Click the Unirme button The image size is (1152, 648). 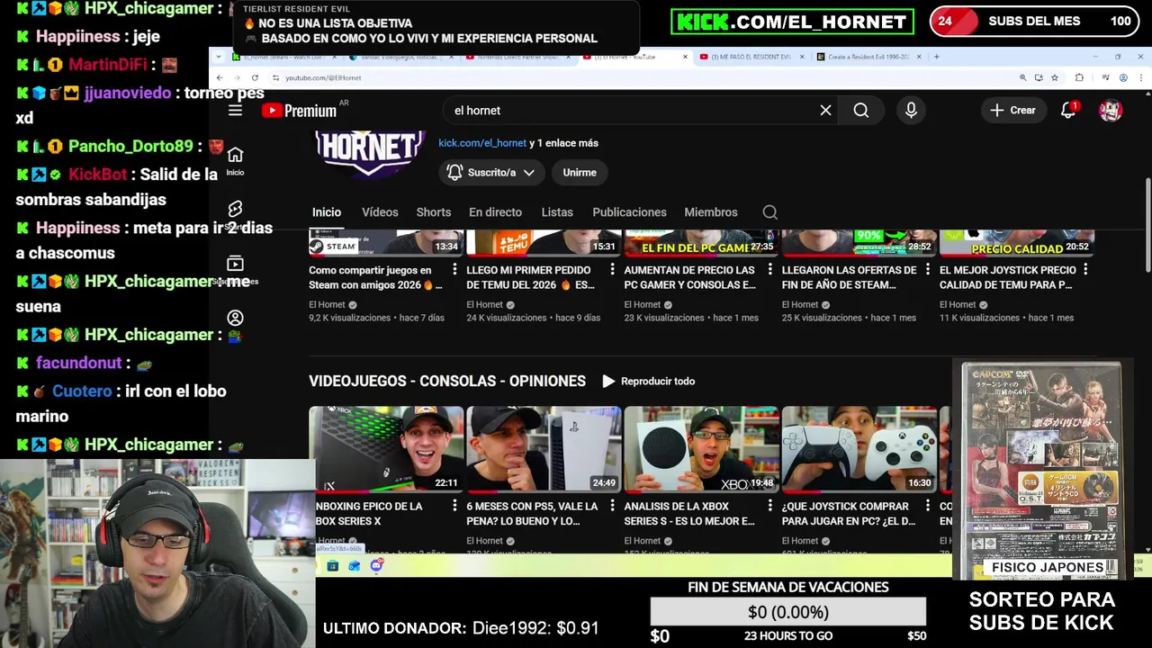coord(580,172)
